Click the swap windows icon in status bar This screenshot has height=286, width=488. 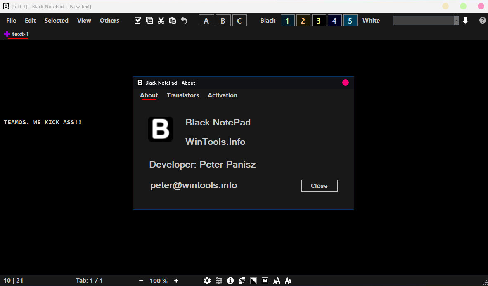pos(242,281)
